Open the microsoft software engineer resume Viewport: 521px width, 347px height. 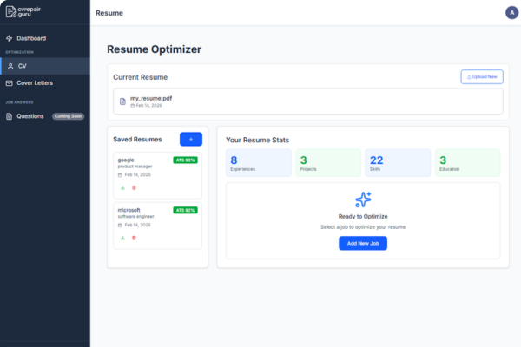pos(157,226)
